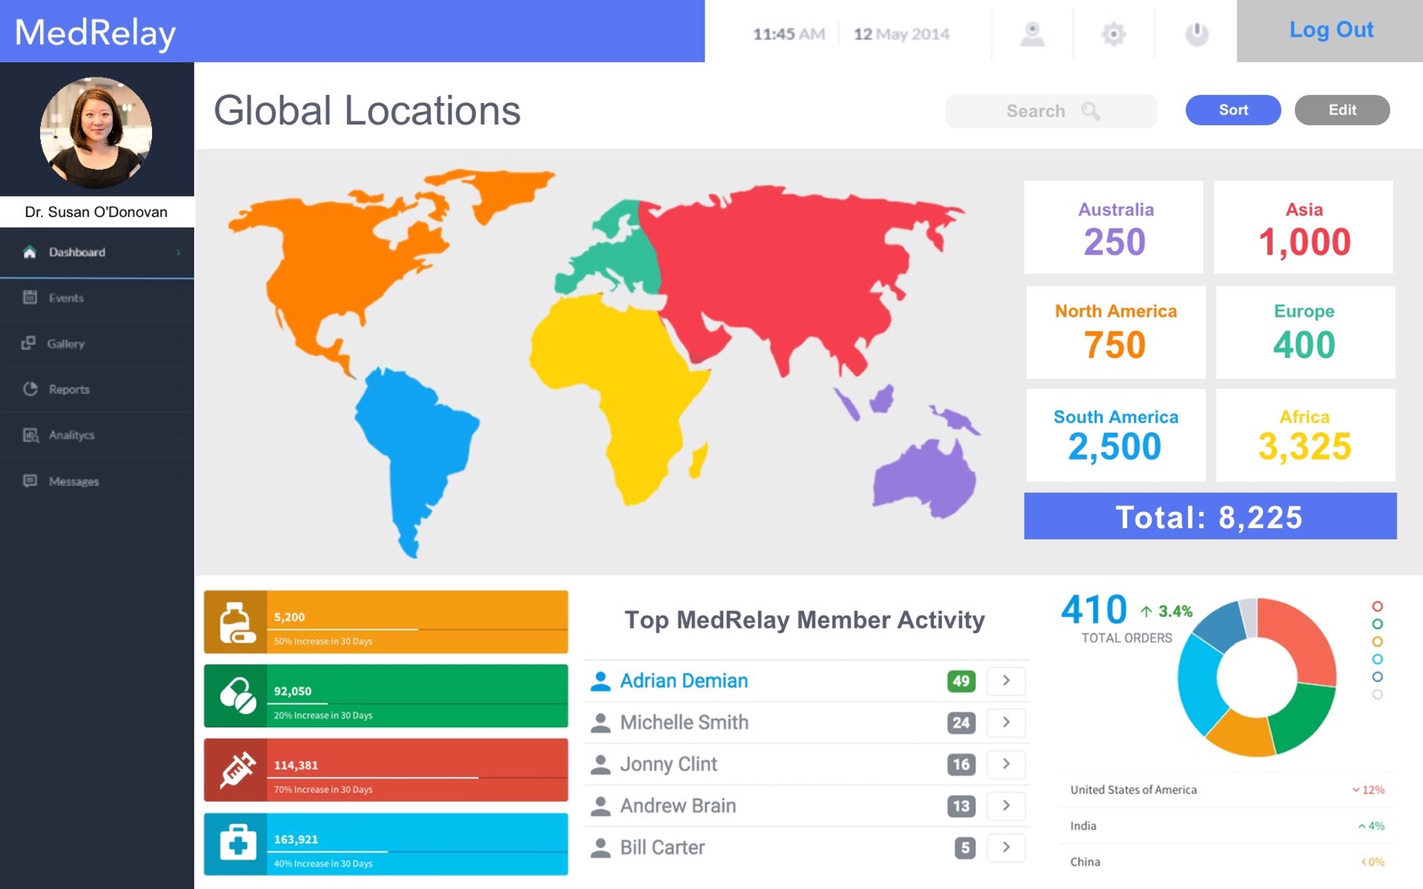Go to Events in the sidebar

97,299
